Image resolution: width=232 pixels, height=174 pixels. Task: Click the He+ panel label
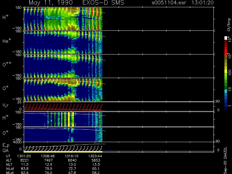click(x=7, y=41)
